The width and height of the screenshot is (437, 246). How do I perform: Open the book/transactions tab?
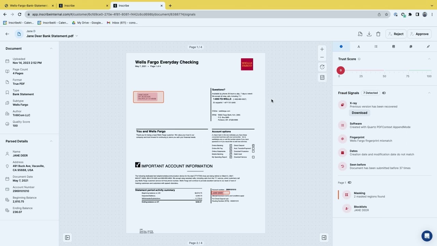[393, 46]
